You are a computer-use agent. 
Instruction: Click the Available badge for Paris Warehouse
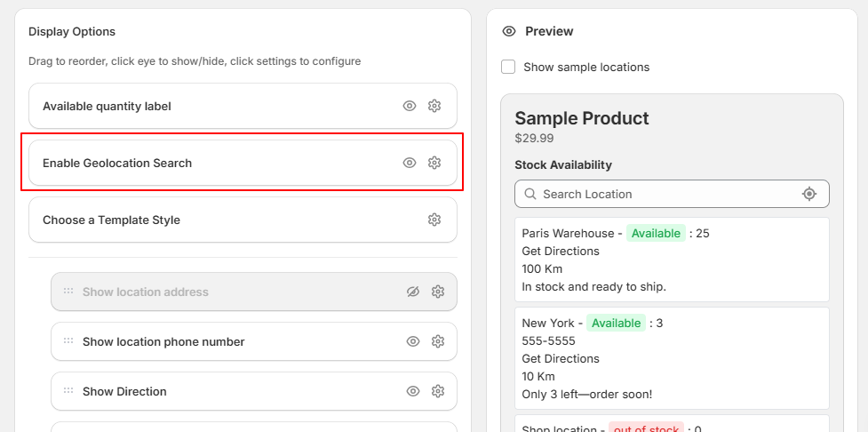pyautogui.click(x=656, y=233)
